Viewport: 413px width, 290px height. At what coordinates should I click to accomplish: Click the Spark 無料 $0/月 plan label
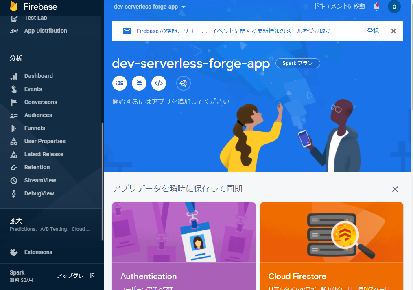pos(21,276)
